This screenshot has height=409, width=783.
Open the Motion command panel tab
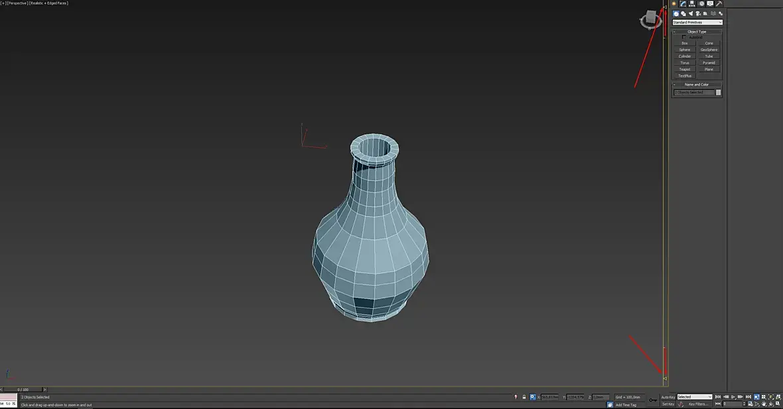point(701,3)
